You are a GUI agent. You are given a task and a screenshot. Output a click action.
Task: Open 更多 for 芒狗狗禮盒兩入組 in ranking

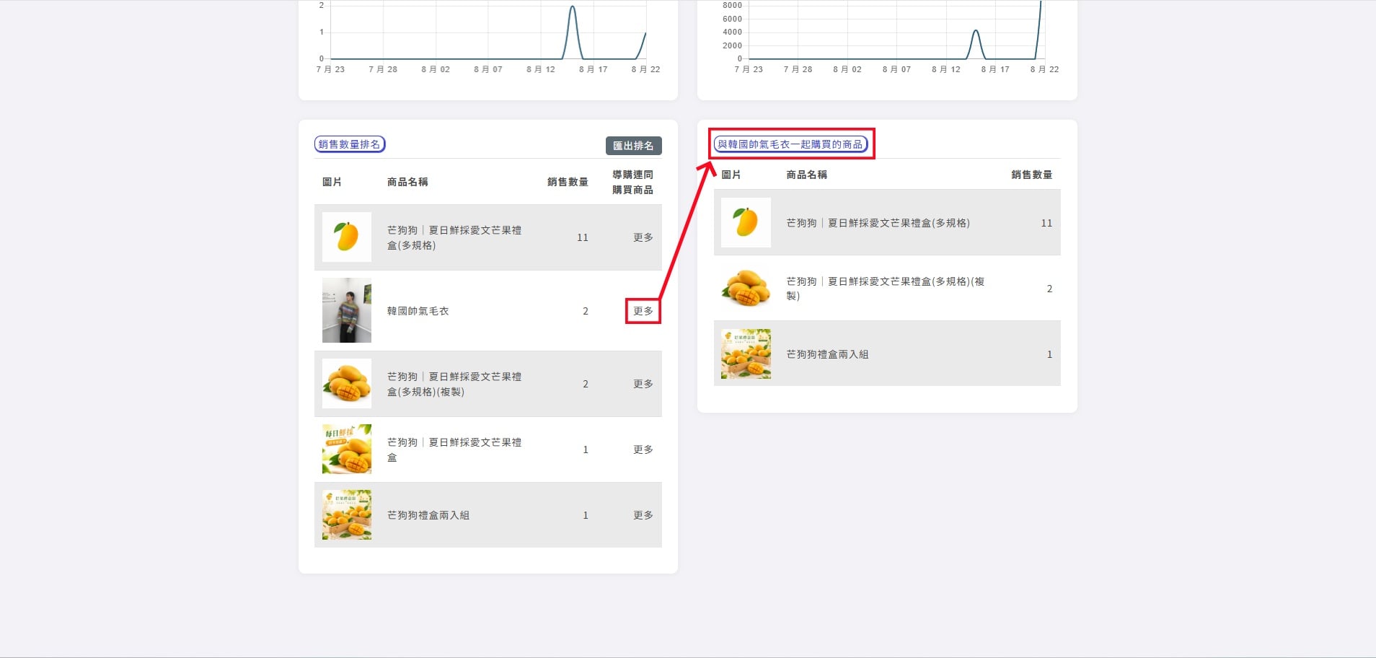pyautogui.click(x=643, y=515)
